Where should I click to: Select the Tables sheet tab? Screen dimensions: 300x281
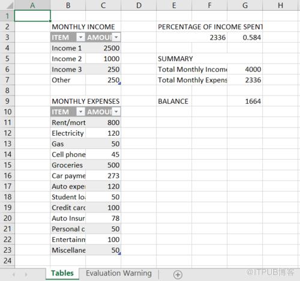click(x=62, y=273)
